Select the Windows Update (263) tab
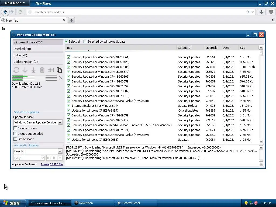Screen dimensions: 276x207 point(38,42)
